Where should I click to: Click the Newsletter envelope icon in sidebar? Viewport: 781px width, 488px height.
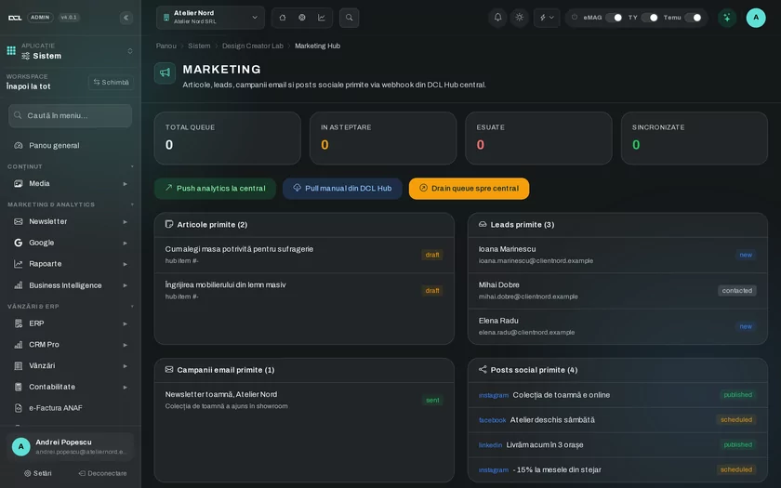(19, 221)
